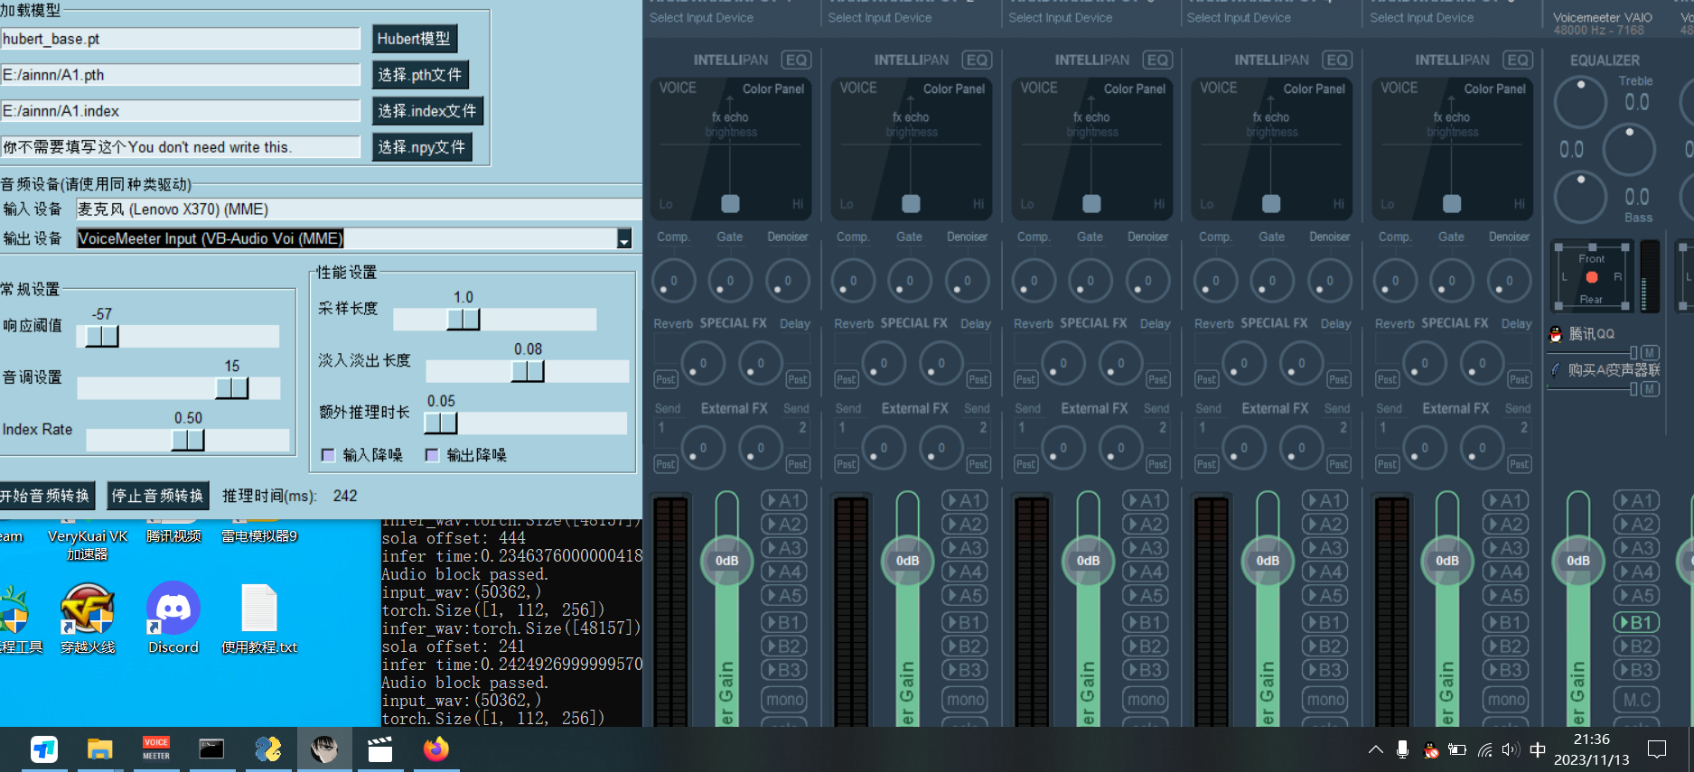This screenshot has width=1694, height=772.
Task: Click the 腾讯QQ tray app icon
Action: tap(1430, 749)
